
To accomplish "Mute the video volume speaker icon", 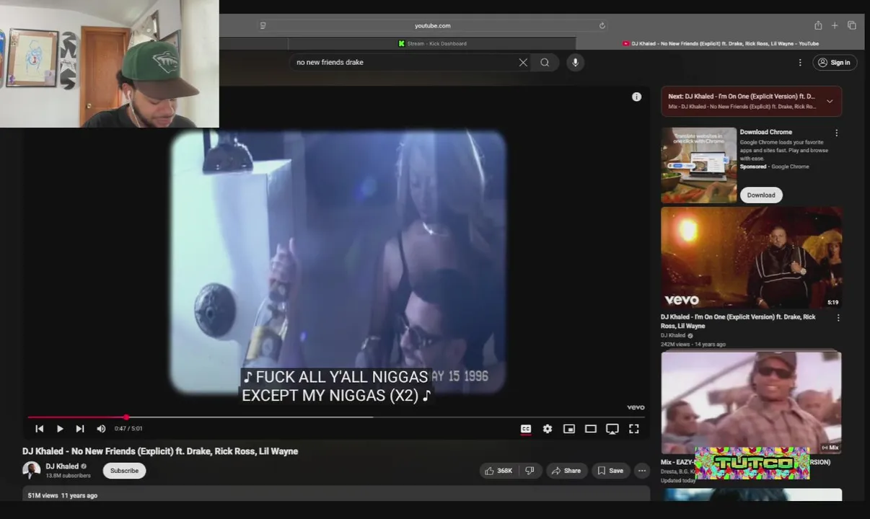I will 101,429.
